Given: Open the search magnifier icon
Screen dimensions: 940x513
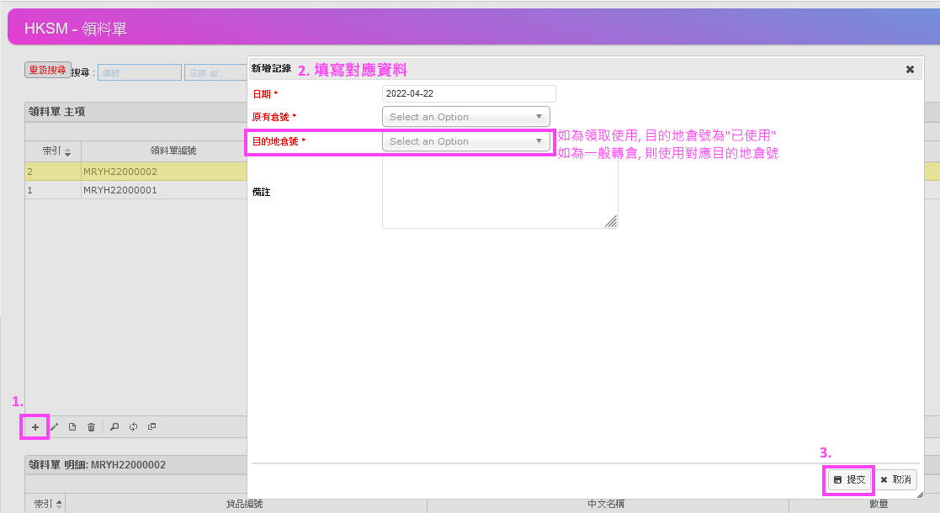Looking at the screenshot, I should 114,426.
